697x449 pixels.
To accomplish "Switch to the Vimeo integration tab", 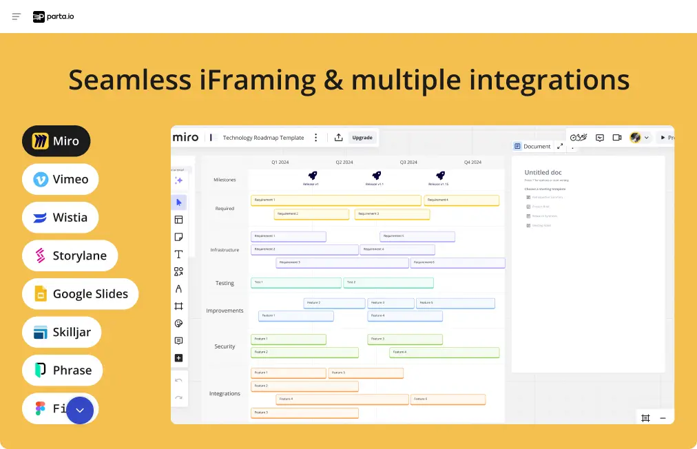I will [x=61, y=179].
